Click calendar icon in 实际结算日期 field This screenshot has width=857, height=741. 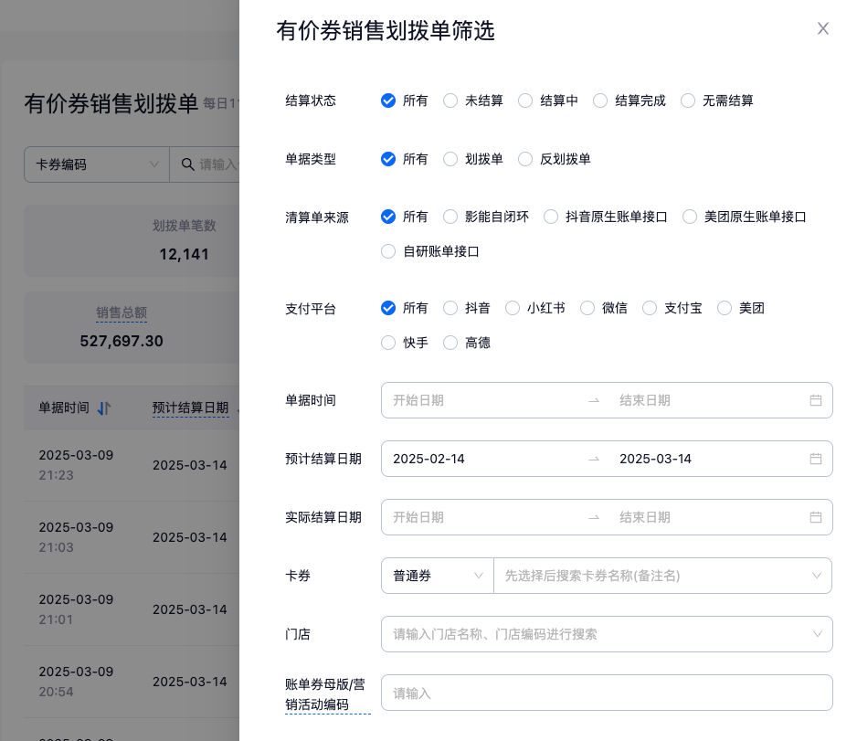point(815,517)
